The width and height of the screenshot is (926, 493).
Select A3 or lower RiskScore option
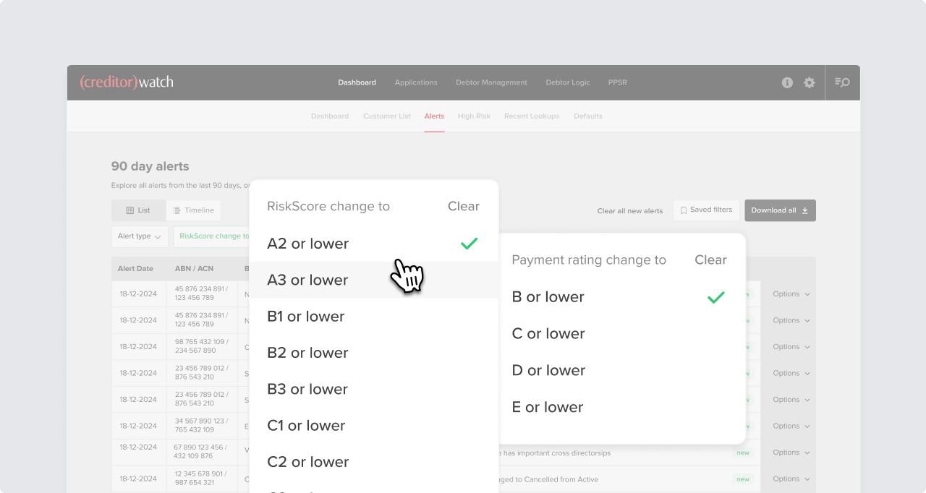point(307,280)
